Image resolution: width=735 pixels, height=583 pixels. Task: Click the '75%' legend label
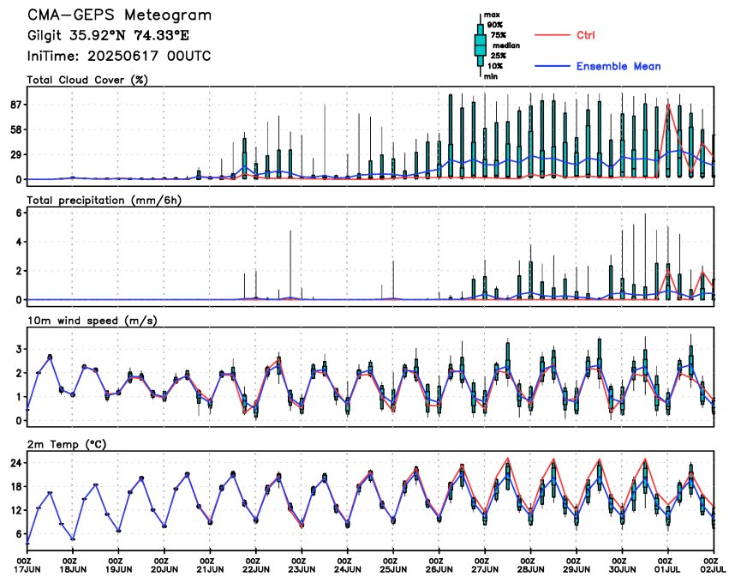(499, 35)
